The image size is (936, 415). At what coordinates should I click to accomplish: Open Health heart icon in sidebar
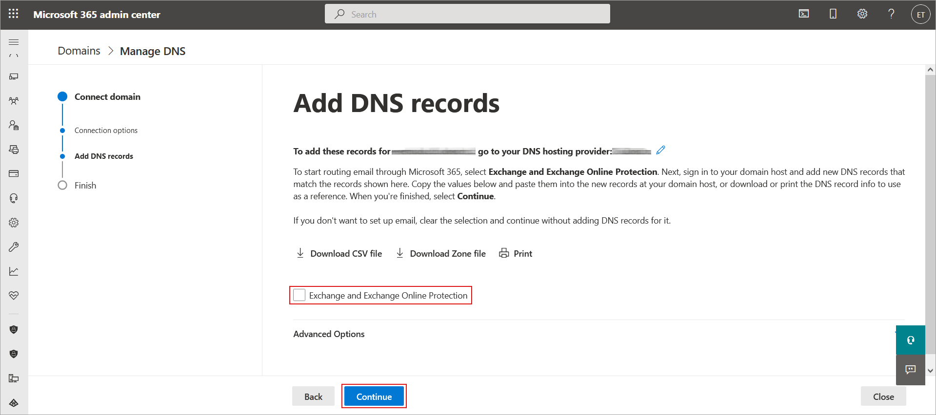14,296
